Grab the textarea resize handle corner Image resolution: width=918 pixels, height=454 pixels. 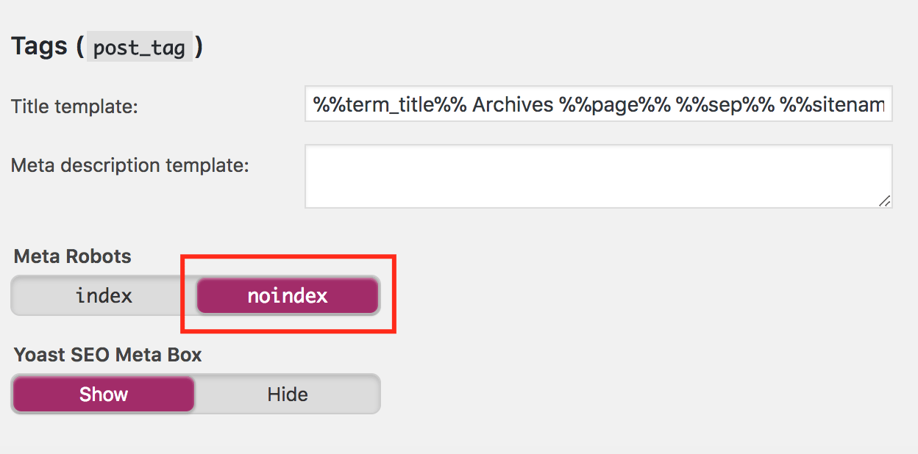[885, 201]
